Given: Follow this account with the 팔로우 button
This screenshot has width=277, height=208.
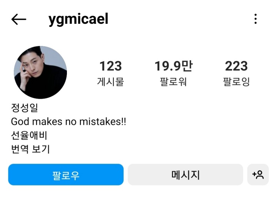Looking at the screenshot, I should pos(66,175).
